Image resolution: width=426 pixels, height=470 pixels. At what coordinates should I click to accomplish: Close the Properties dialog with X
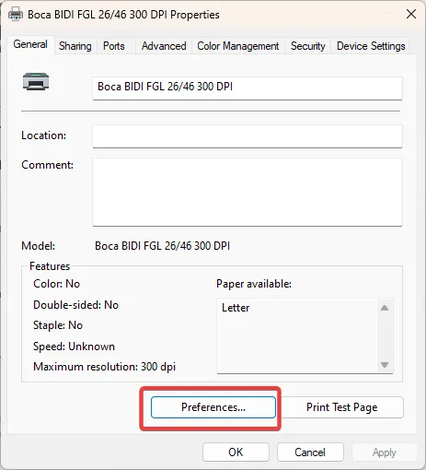(411, 14)
